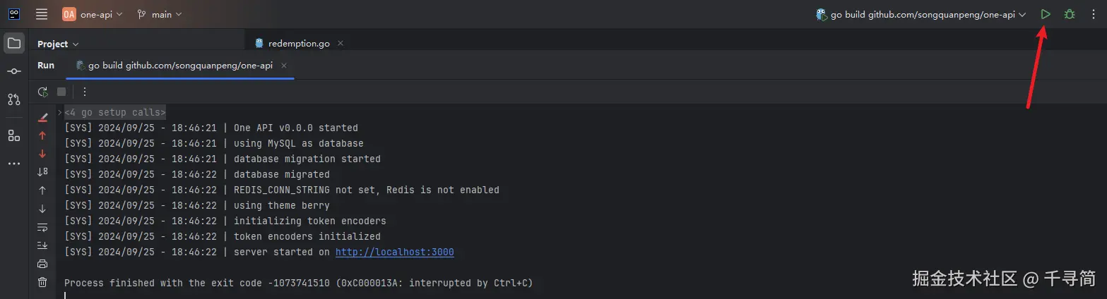Clear console output with trash icon
Viewport: 1107px width, 299px height.
coord(42,282)
